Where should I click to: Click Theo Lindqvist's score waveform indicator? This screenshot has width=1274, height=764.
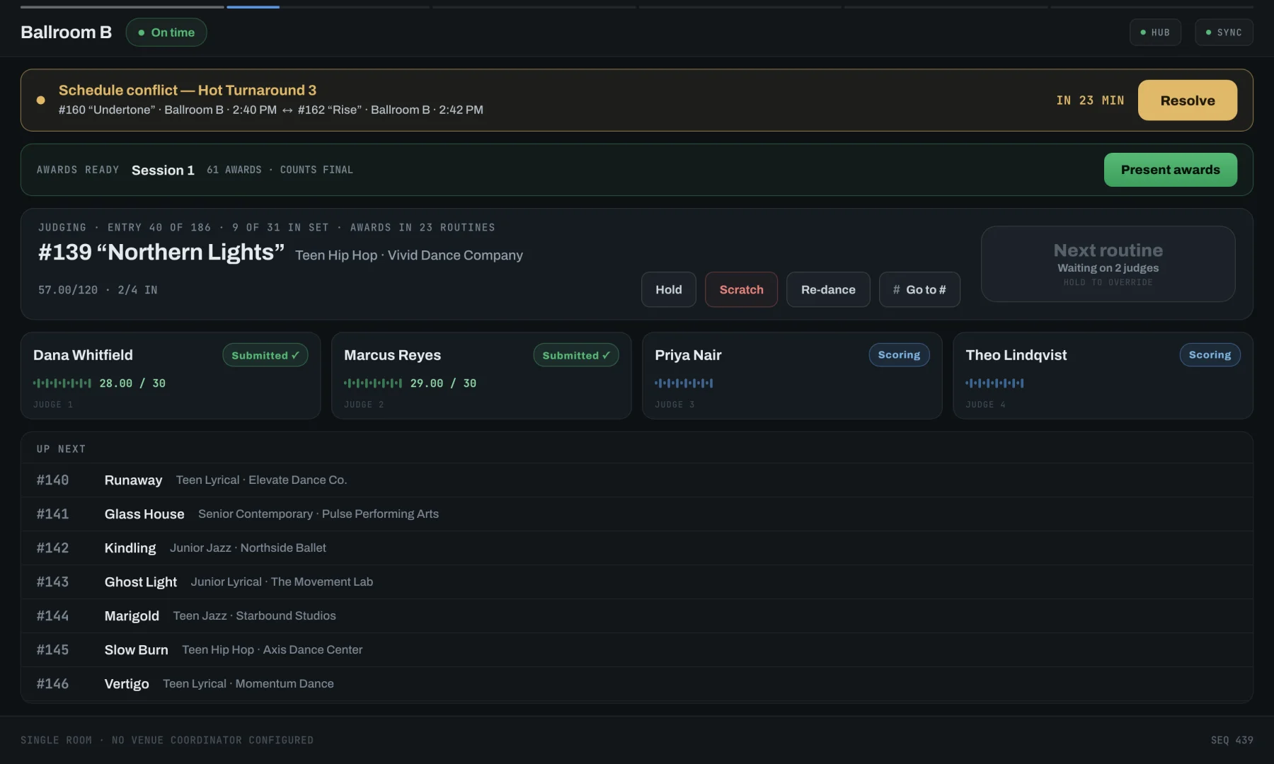[994, 383]
